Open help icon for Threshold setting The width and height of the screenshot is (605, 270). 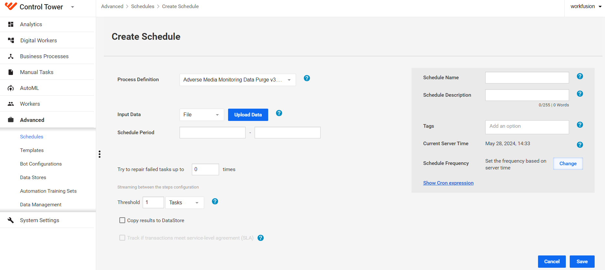[215, 201]
